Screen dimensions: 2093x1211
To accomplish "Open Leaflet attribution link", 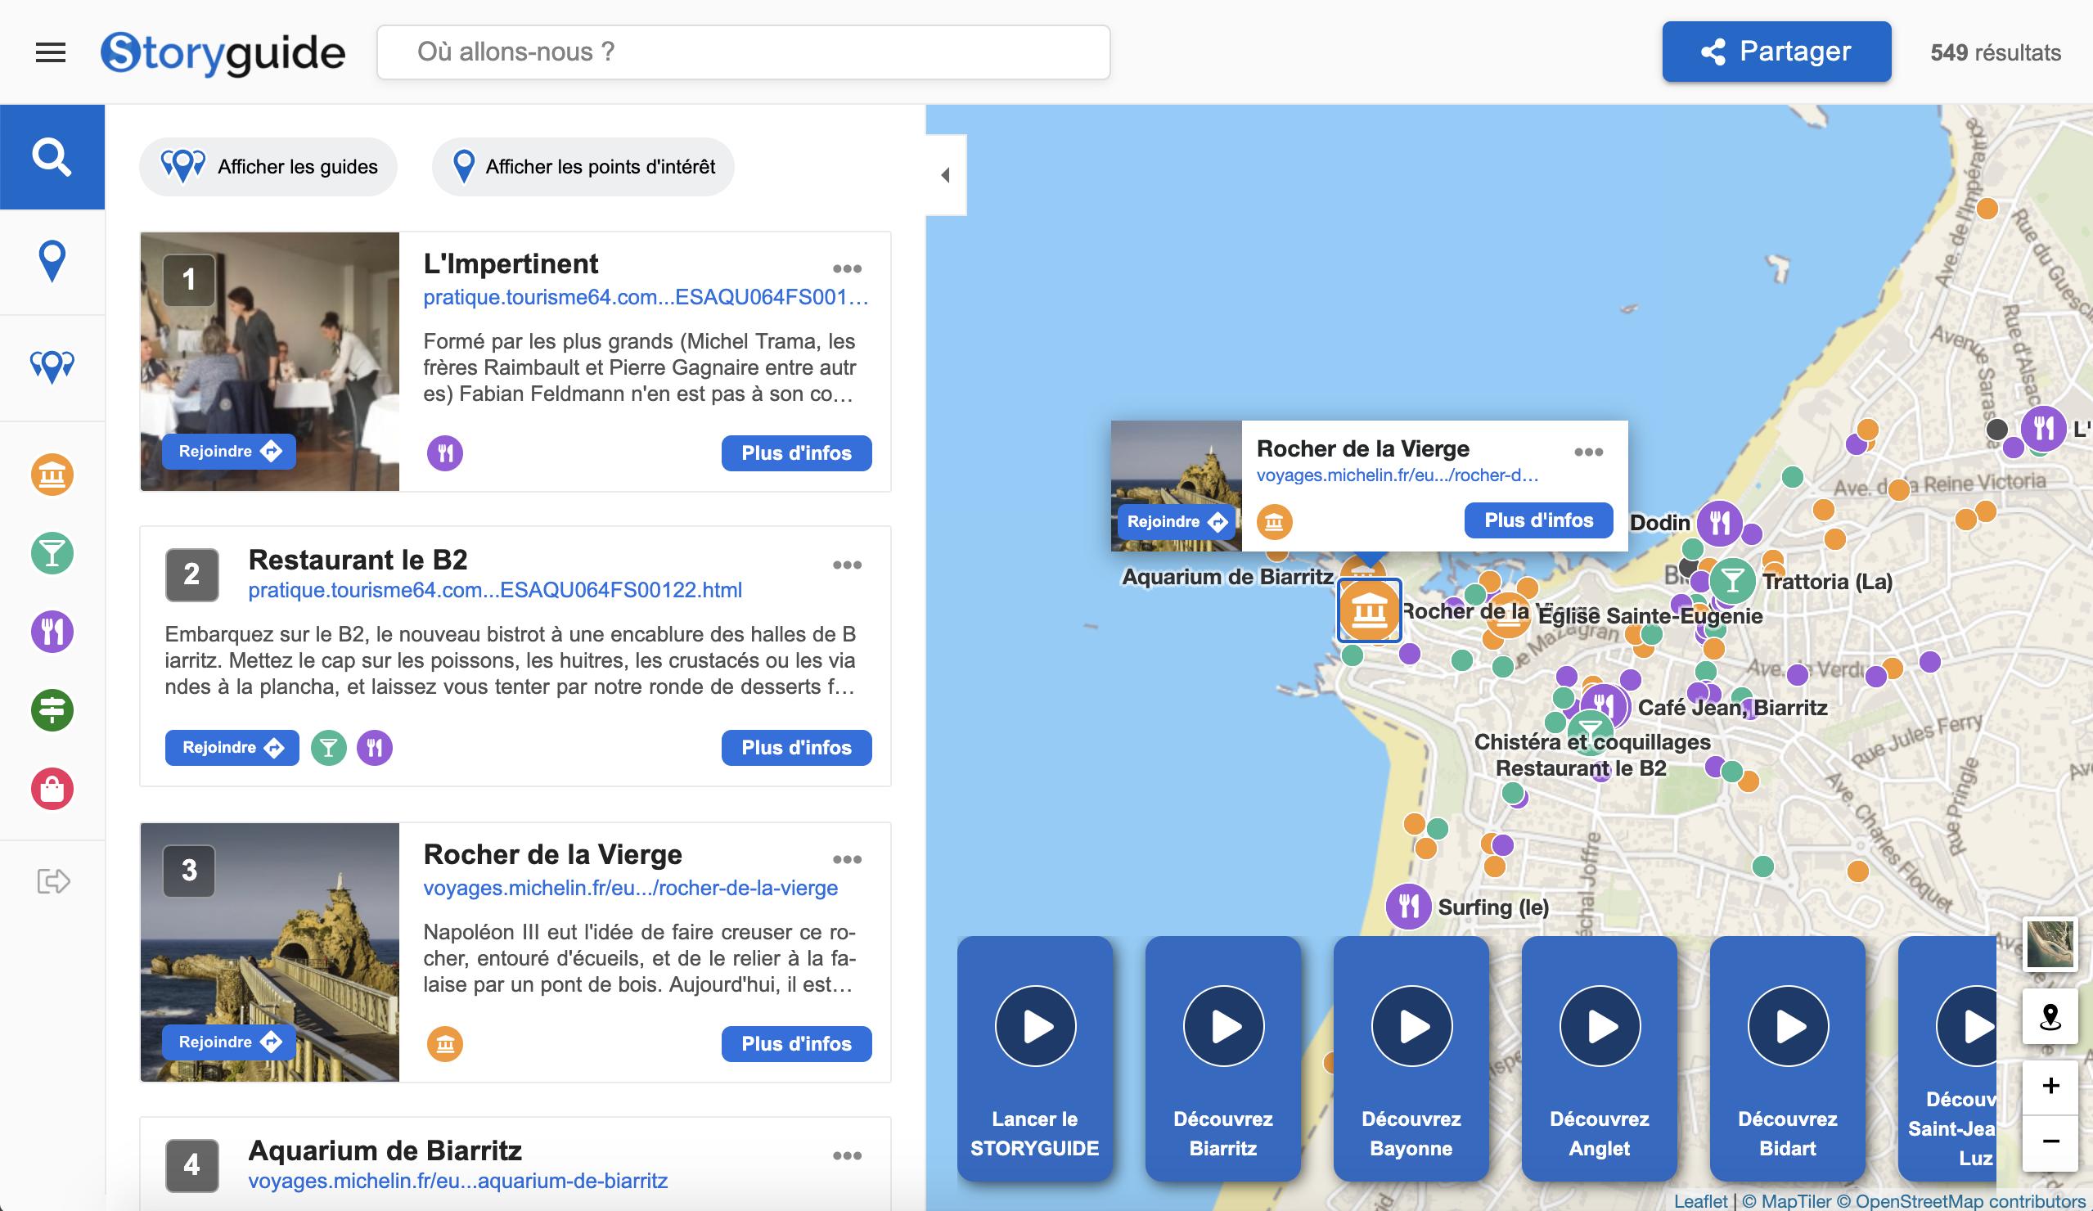I will point(1700,1201).
